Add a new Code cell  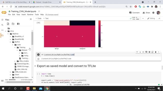(x=38, y=18)
